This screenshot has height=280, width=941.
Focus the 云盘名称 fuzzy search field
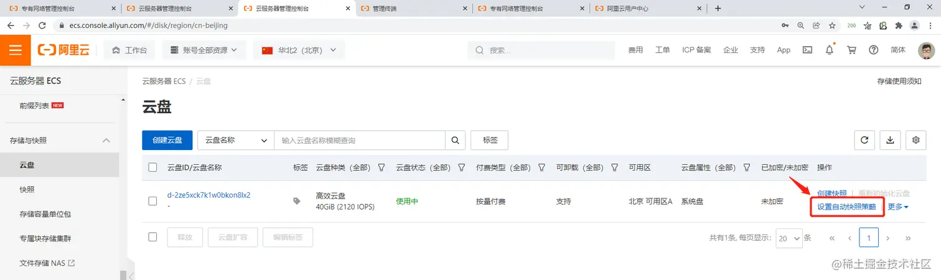click(360, 140)
